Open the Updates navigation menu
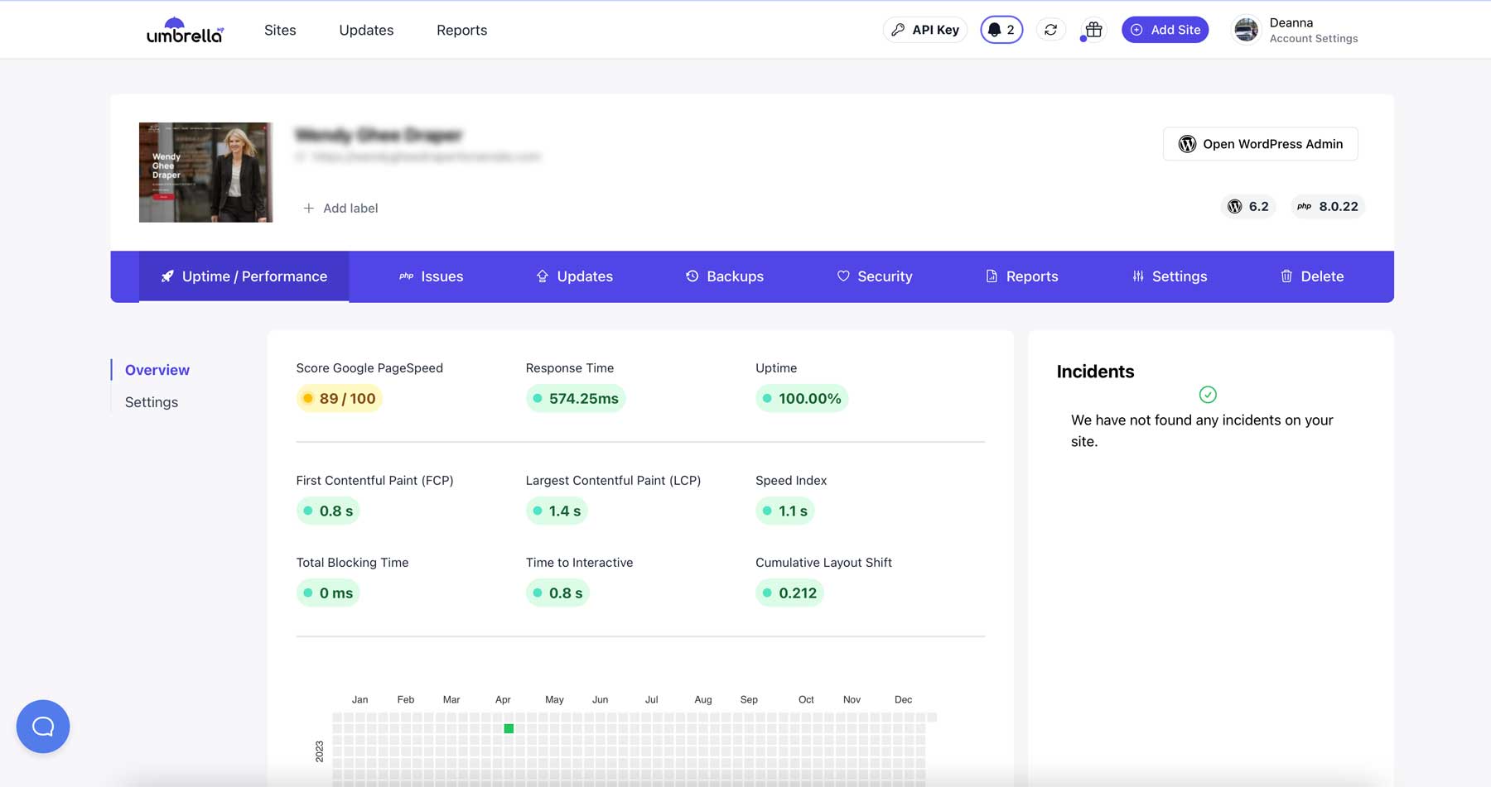 click(366, 30)
